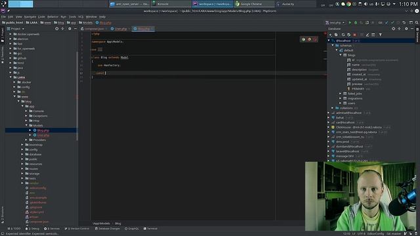Open the Services tool window
The height and width of the screenshot is (236, 420).
point(52,229)
